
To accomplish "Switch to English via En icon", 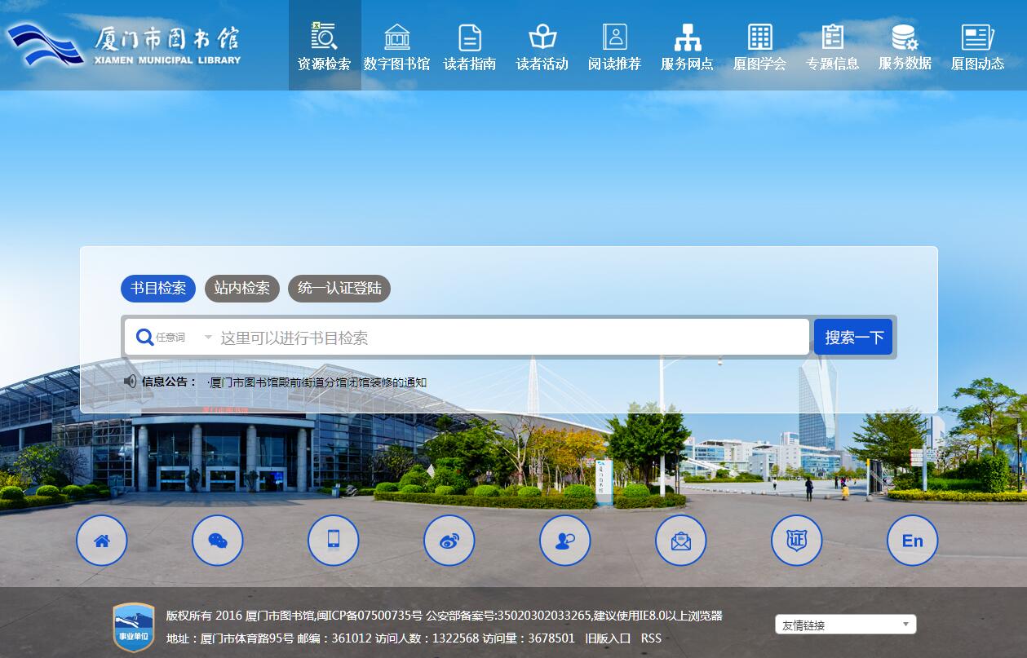I will 913,541.
